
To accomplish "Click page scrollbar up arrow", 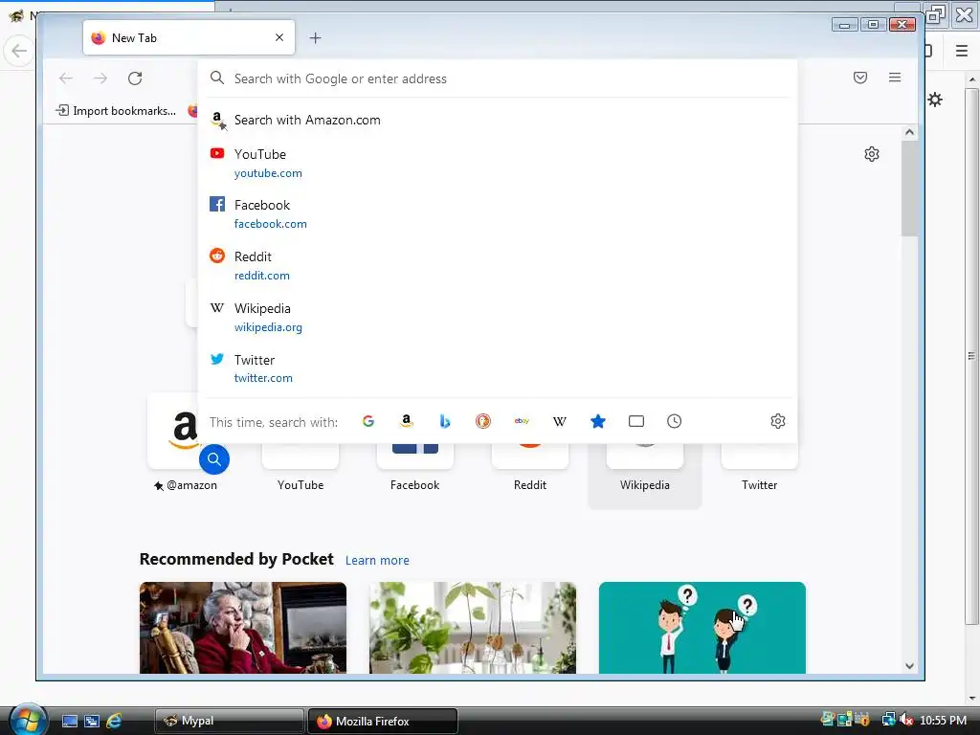I will click(909, 132).
